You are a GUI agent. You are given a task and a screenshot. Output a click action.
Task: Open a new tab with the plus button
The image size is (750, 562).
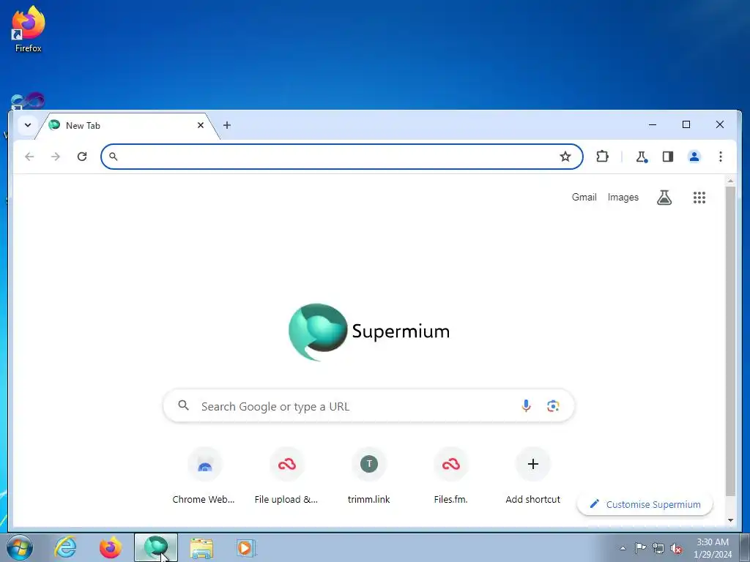coord(227,125)
